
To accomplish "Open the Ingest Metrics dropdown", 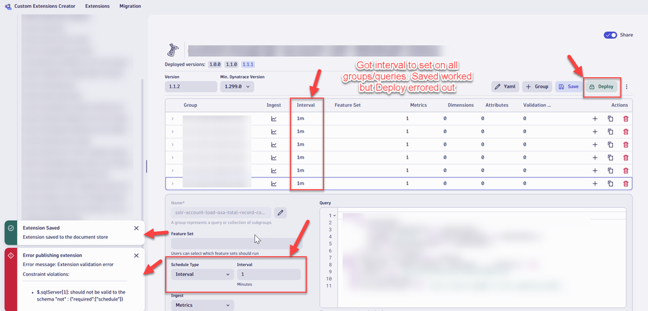I will [x=201, y=305].
